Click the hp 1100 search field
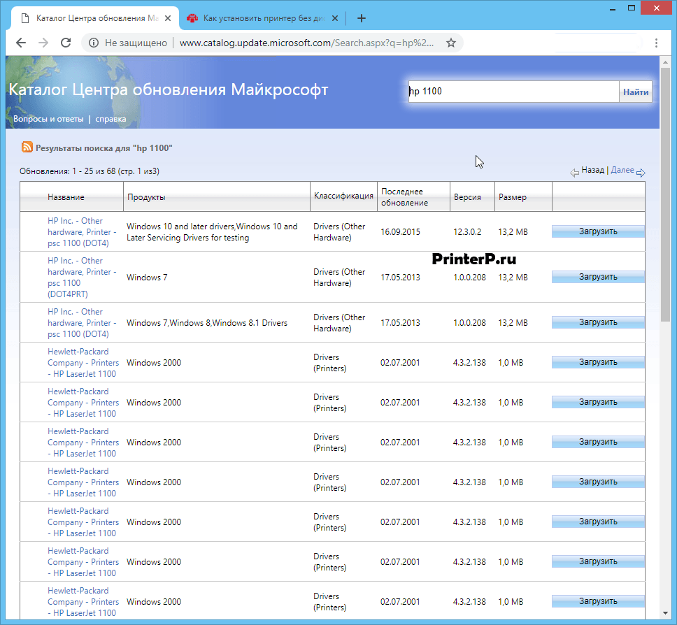 (x=513, y=92)
